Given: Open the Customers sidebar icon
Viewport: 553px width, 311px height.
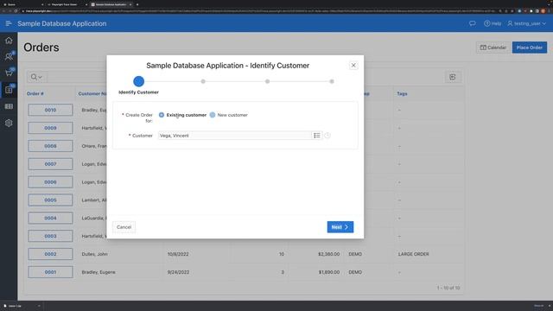Looking at the screenshot, I should pyautogui.click(x=9, y=56).
